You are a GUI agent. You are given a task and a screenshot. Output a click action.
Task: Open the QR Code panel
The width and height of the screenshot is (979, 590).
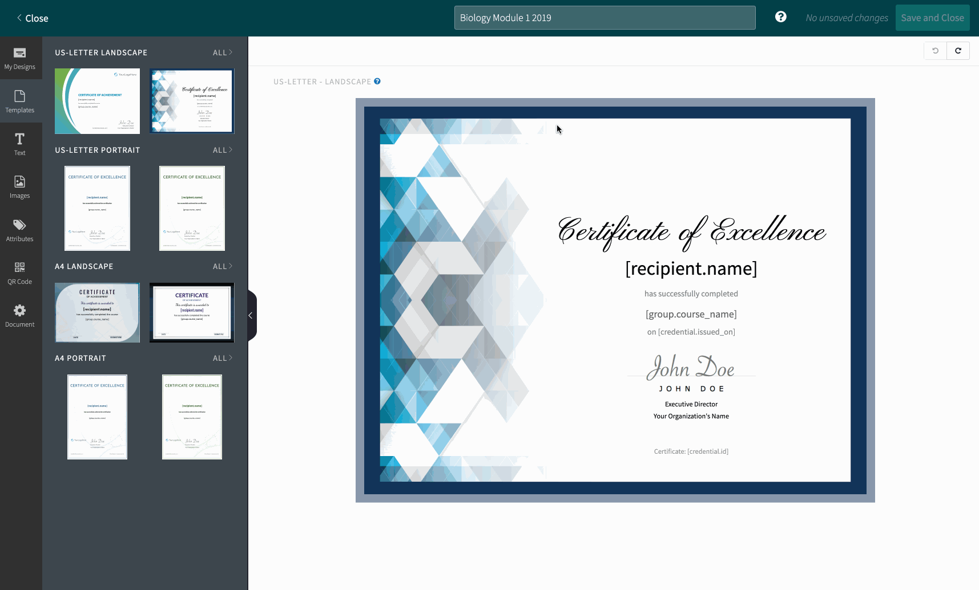point(20,273)
